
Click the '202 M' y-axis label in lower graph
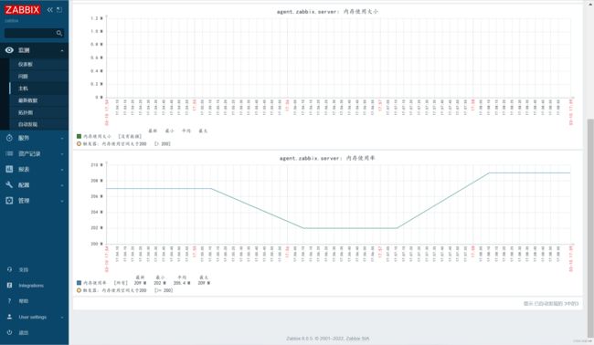coord(97,228)
